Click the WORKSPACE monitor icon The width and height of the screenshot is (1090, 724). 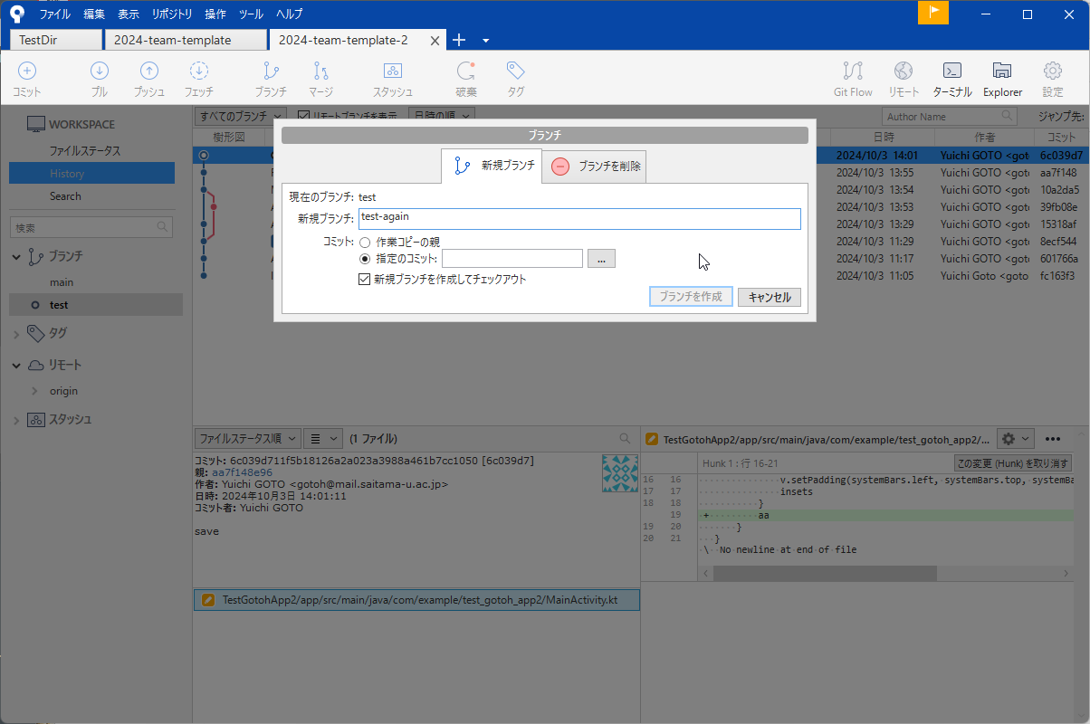coord(35,124)
